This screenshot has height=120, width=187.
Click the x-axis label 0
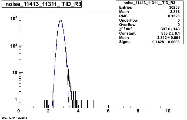19,111
